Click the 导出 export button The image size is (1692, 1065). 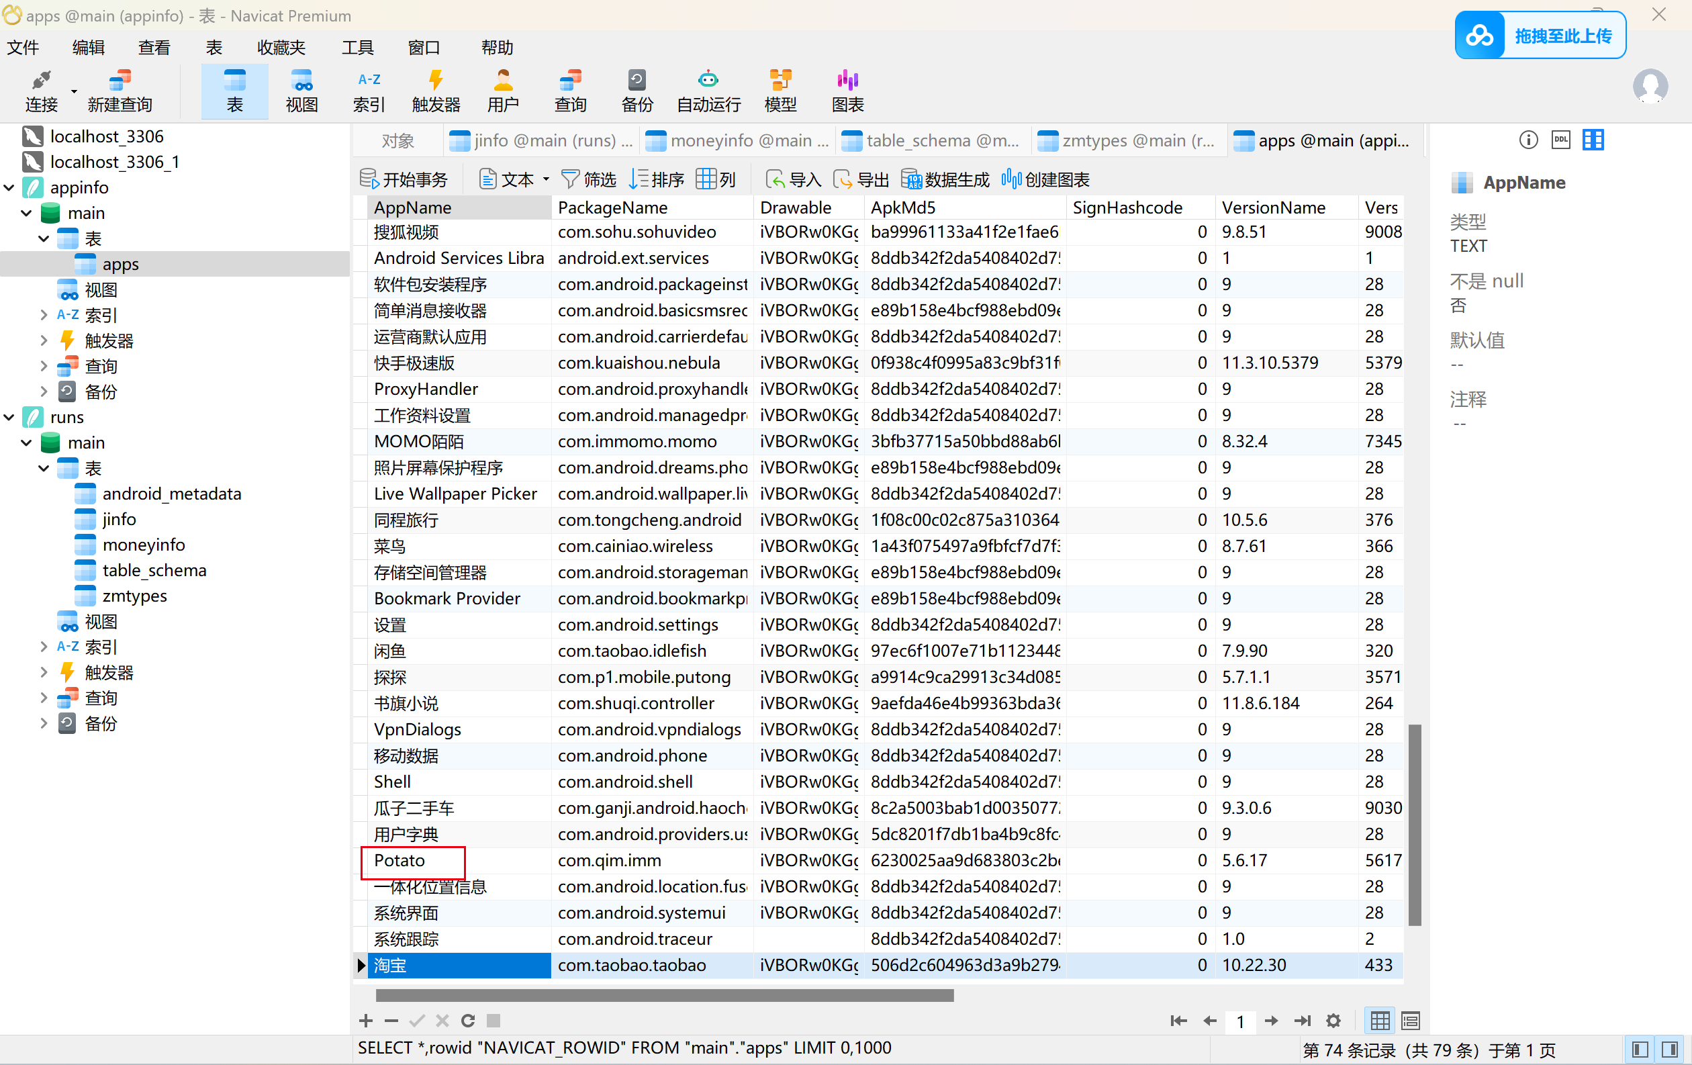[x=861, y=179]
